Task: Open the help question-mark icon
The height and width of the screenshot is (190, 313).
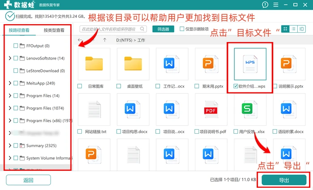Action: point(265,4)
